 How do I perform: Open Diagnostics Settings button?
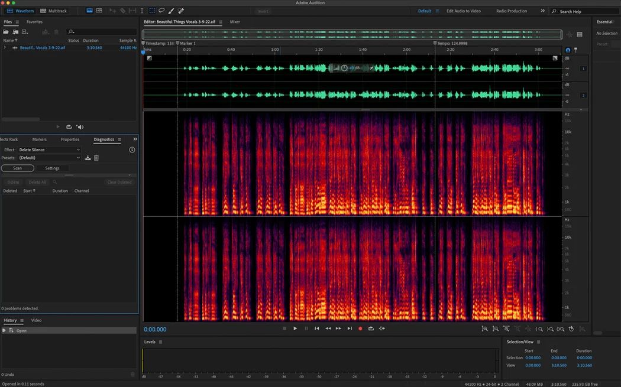(52, 168)
